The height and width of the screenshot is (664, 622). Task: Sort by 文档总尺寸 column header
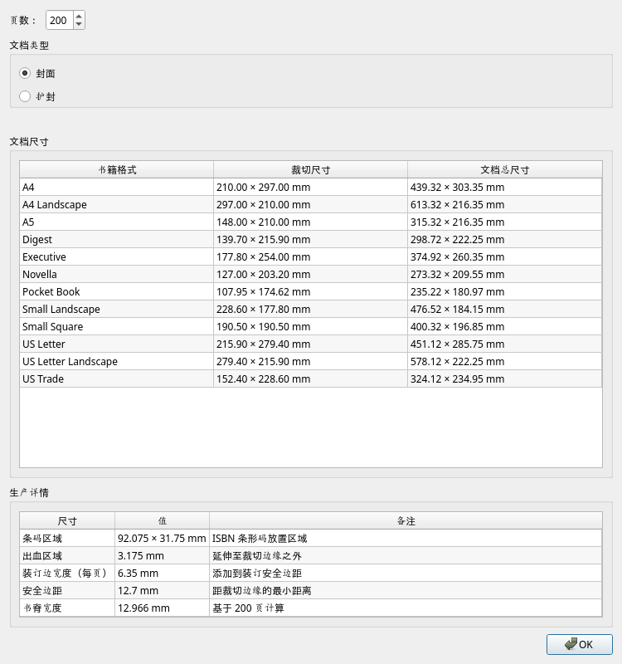(504, 169)
